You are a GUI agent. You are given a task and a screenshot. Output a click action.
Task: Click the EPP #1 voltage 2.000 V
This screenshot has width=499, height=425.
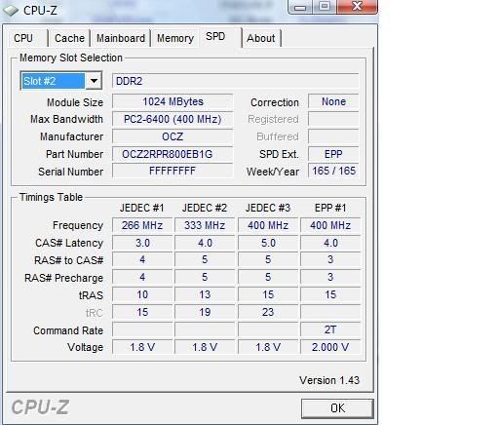330,347
